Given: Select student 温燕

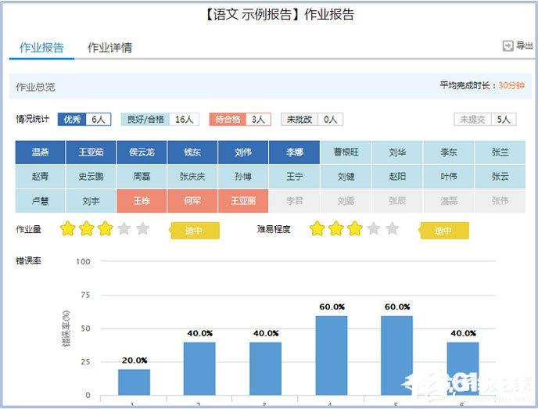Looking at the screenshot, I should 40,152.
